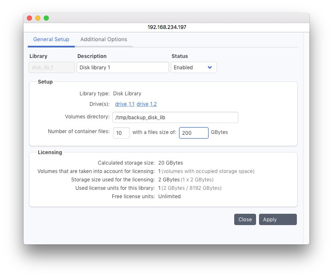Click the Setup section heading
This screenshot has height=278, width=333.
pyautogui.click(x=45, y=82)
